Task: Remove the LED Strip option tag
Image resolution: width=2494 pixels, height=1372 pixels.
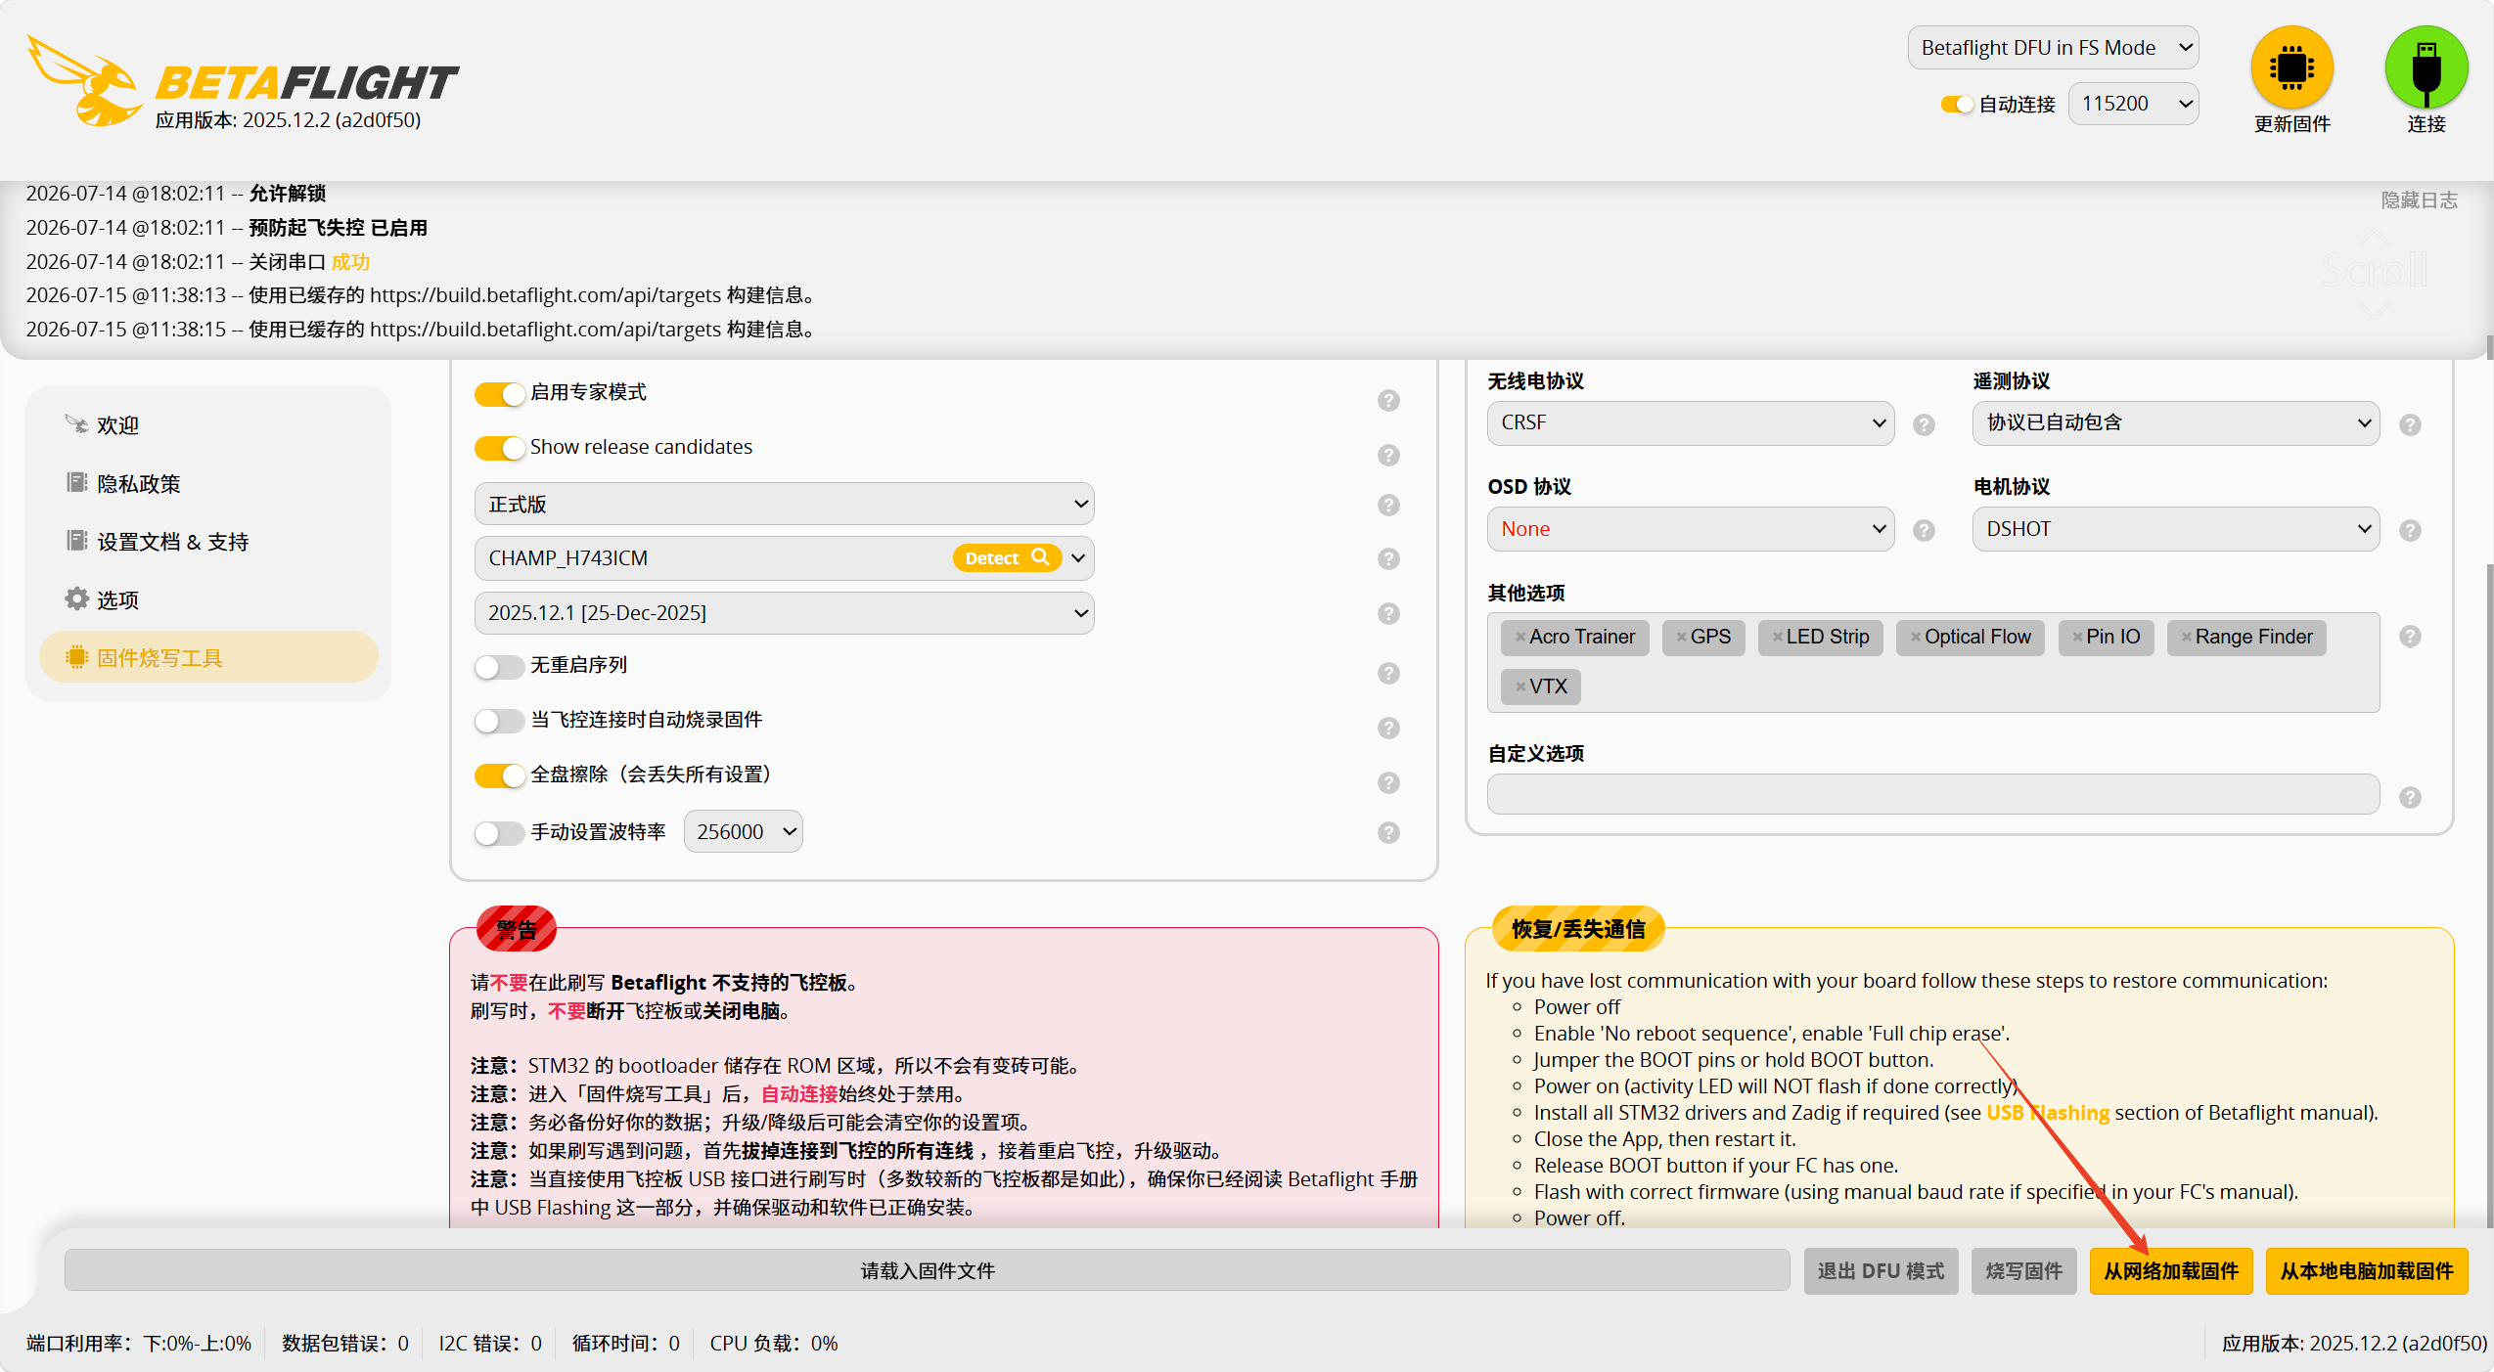Action: pos(1777,637)
